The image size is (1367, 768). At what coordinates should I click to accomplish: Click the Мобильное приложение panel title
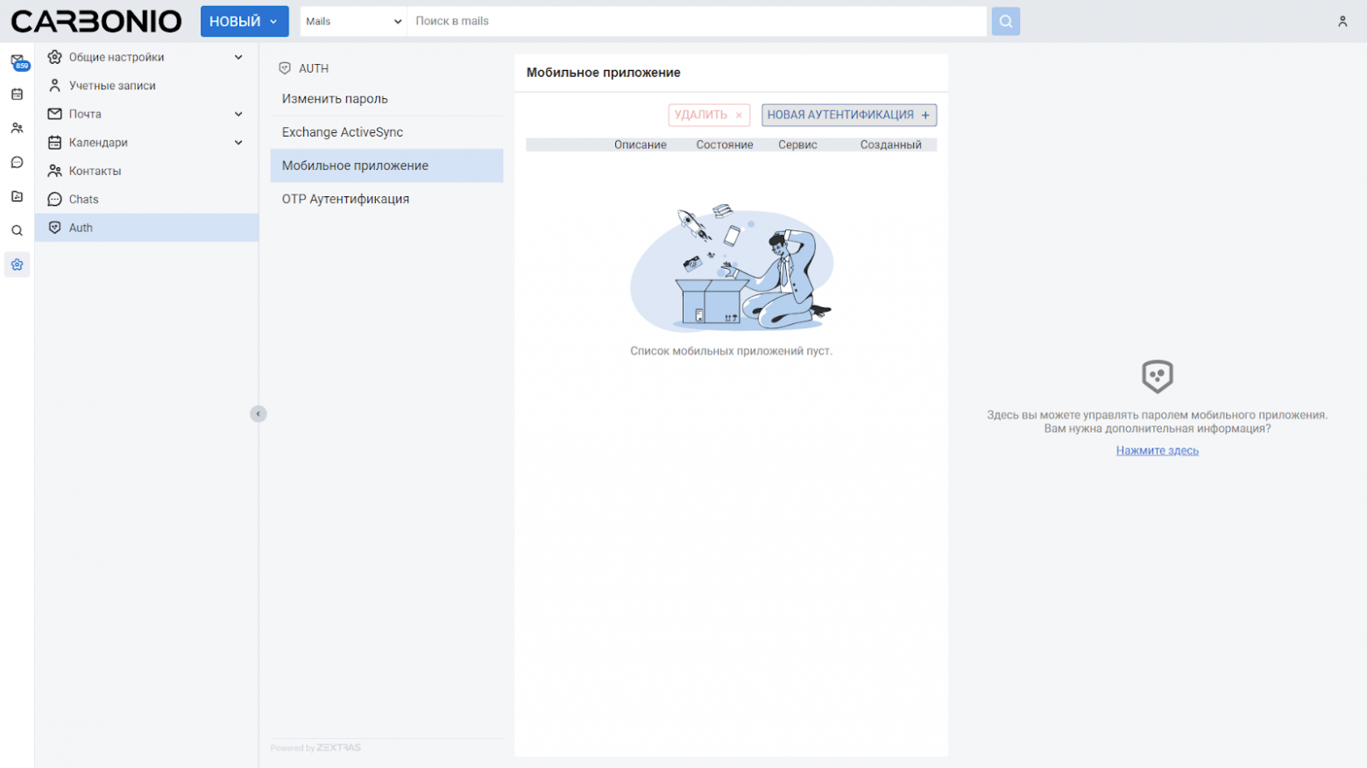coord(603,73)
